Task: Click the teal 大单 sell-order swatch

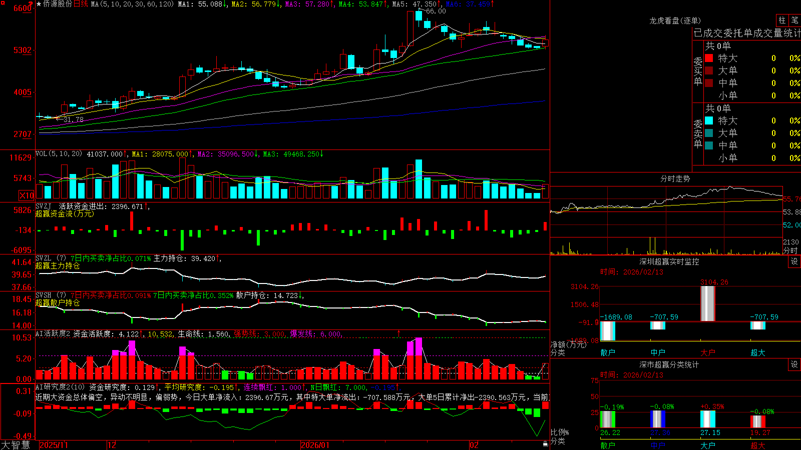Action: pos(709,133)
